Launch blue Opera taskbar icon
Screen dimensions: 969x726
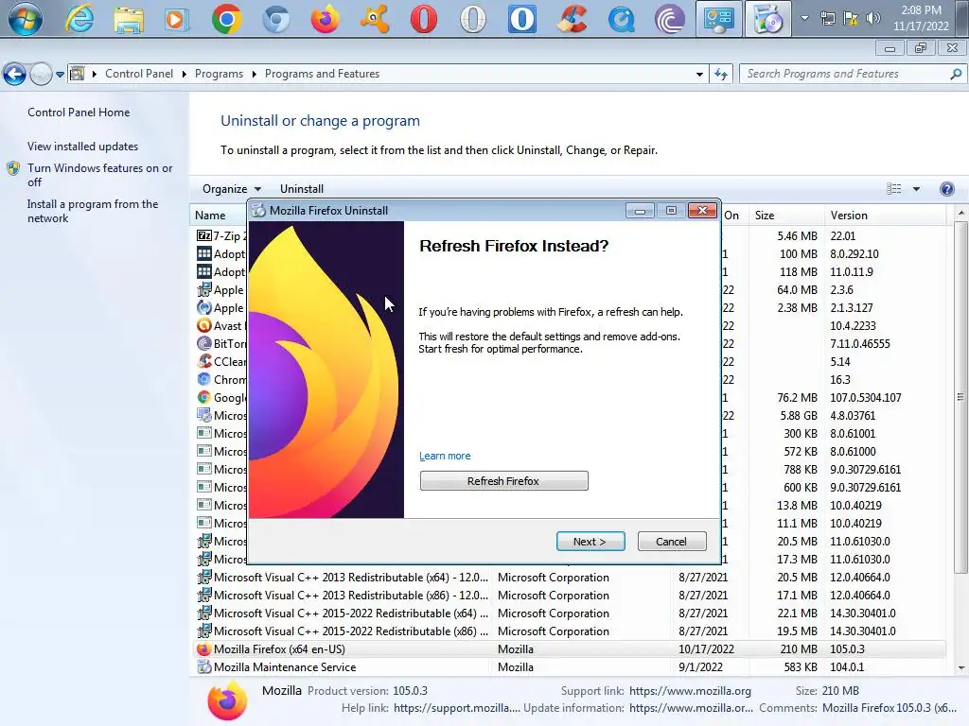point(522,19)
